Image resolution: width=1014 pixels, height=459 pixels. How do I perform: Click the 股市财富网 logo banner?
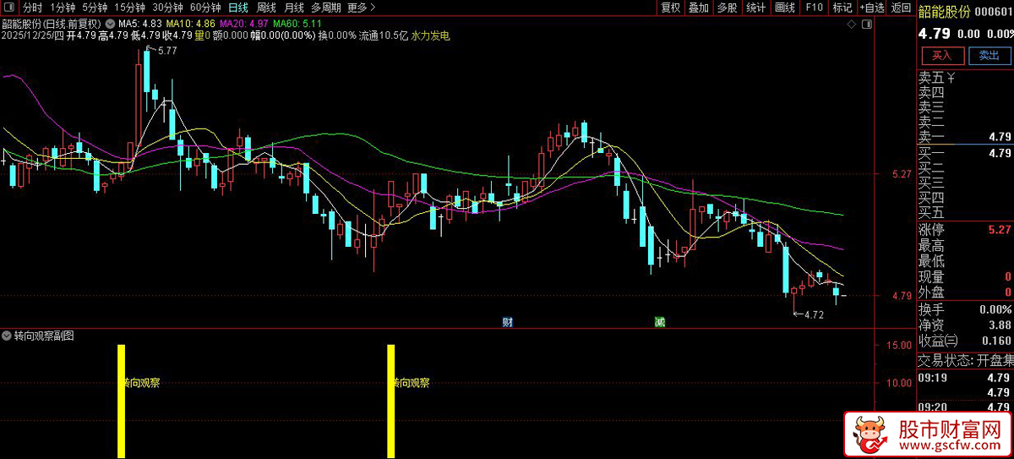click(x=929, y=435)
